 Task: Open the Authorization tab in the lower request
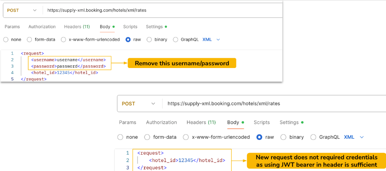[161, 122]
